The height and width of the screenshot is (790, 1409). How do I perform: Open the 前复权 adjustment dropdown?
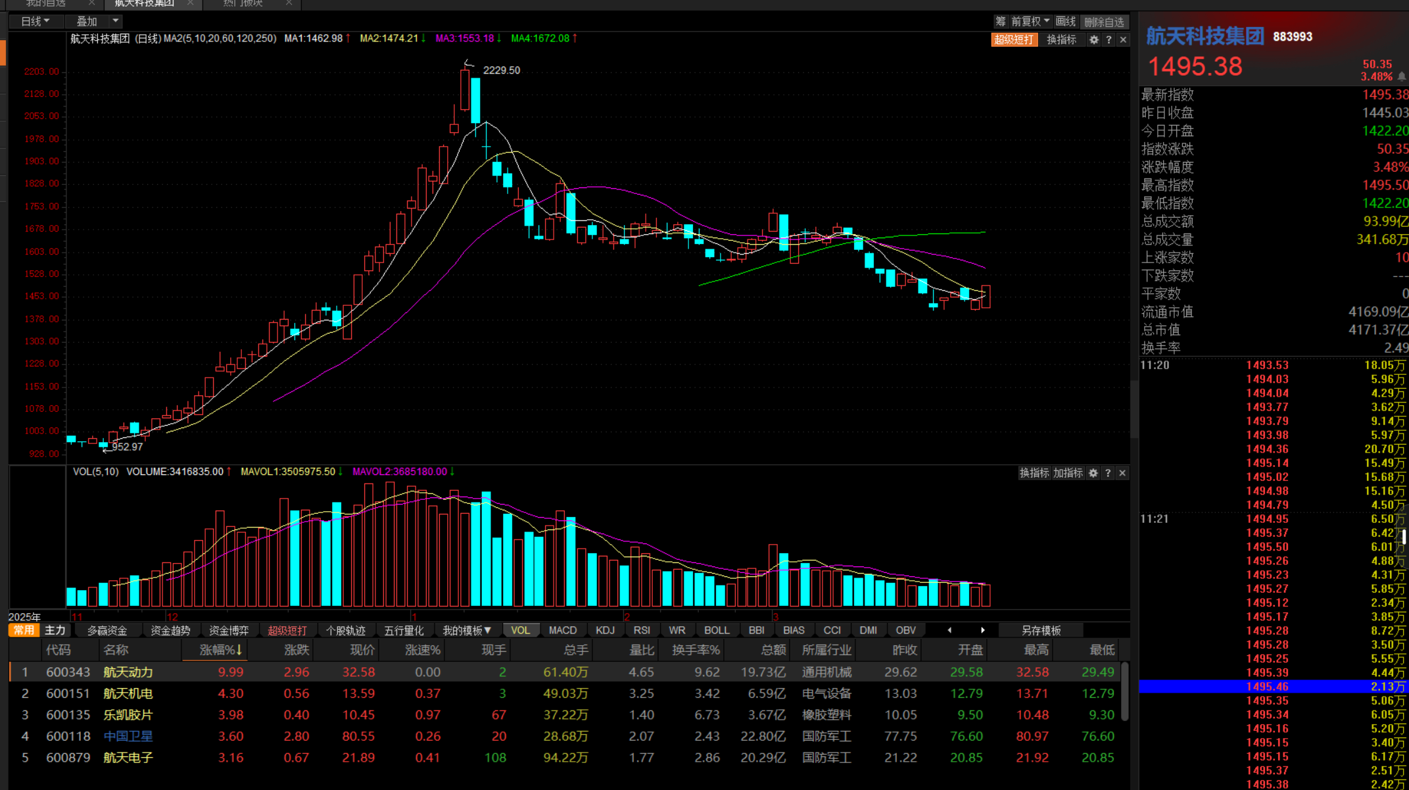[1030, 22]
